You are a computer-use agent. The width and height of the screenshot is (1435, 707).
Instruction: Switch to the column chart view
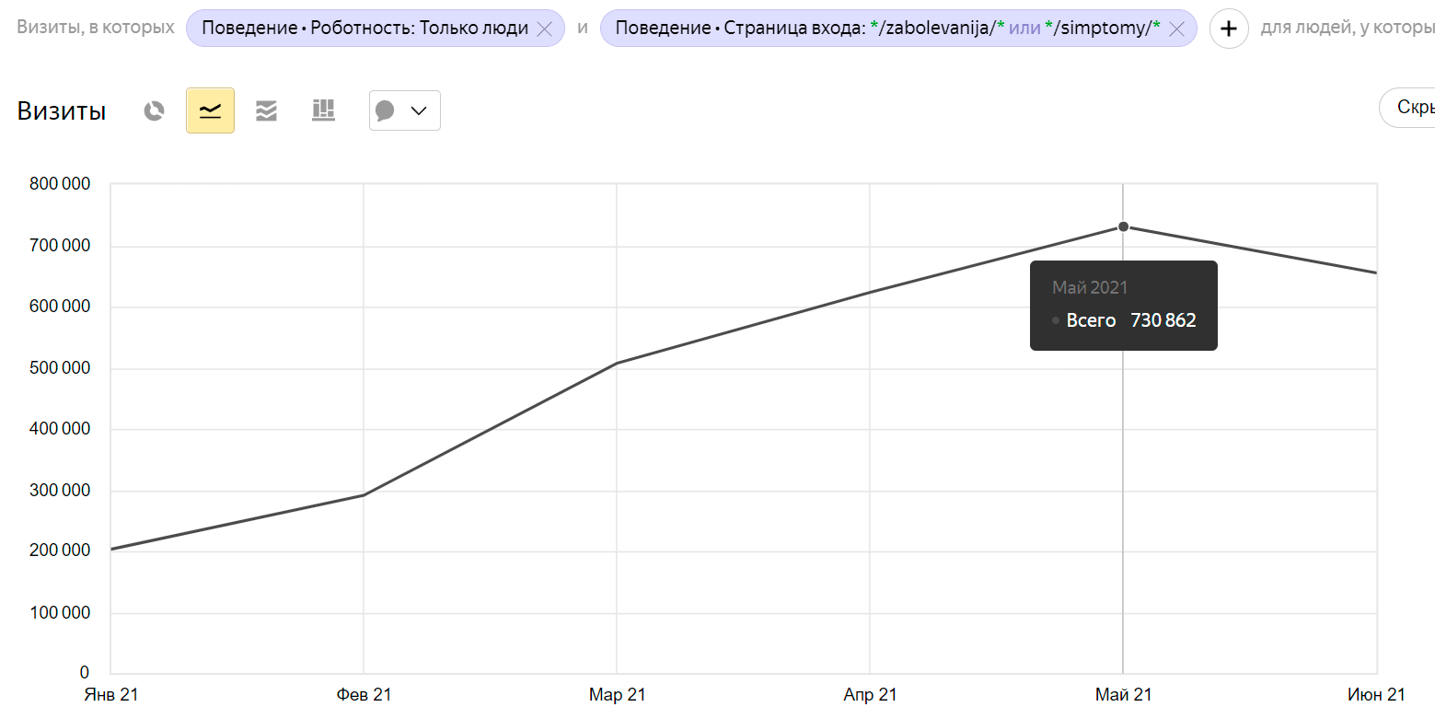click(323, 111)
